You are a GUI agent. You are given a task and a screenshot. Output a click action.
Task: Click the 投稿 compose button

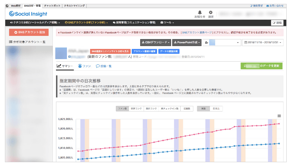pos(277,23)
